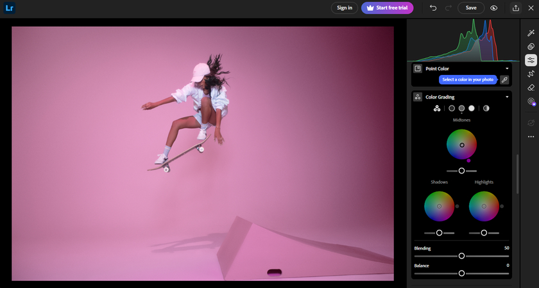Click the Shadows luminance slider
This screenshot has width=539, height=288.
click(x=440, y=233)
